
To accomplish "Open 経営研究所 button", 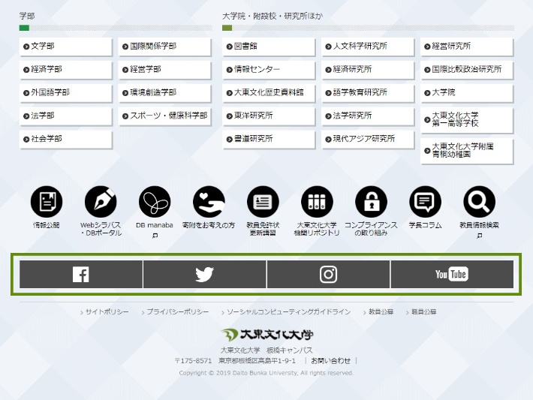I will [x=467, y=47].
